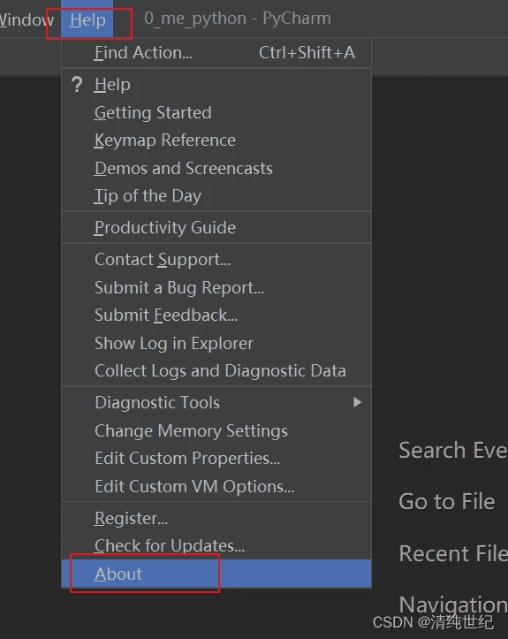Select Edit Custom Properties

point(216,459)
